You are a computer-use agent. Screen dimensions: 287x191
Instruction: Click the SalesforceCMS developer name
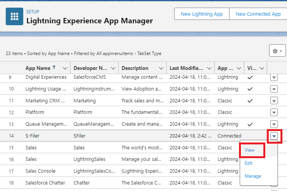90,77
